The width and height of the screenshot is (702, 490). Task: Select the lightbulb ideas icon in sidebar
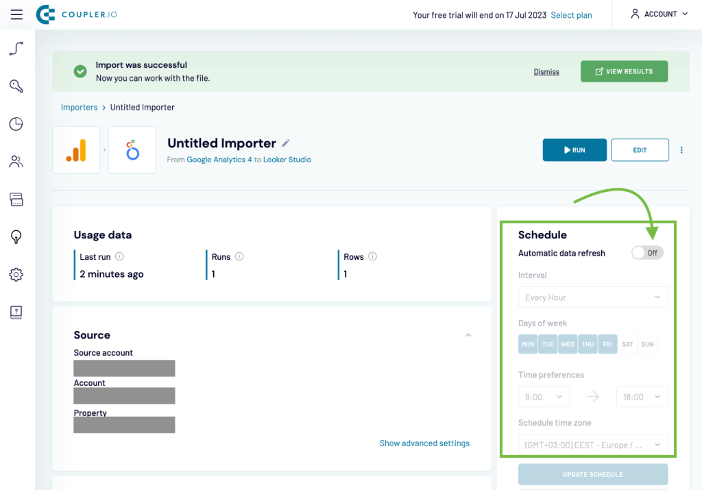pyautogui.click(x=16, y=236)
